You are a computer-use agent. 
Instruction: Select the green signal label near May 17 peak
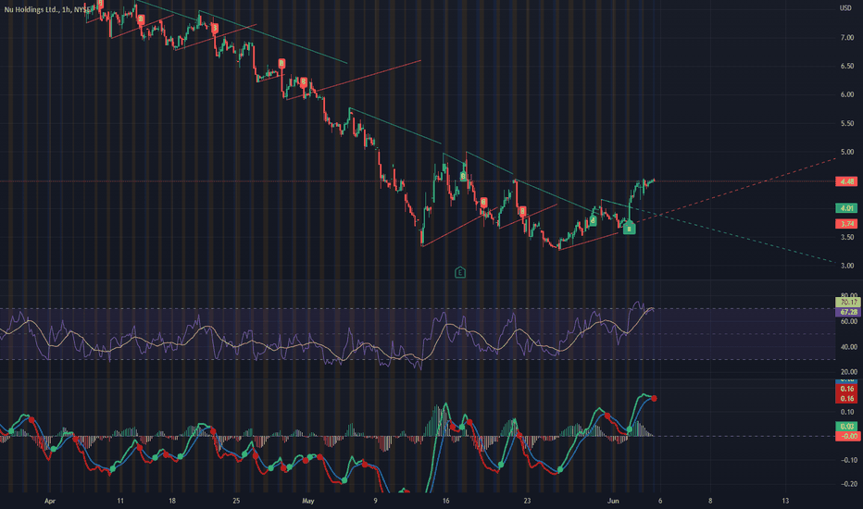(463, 176)
